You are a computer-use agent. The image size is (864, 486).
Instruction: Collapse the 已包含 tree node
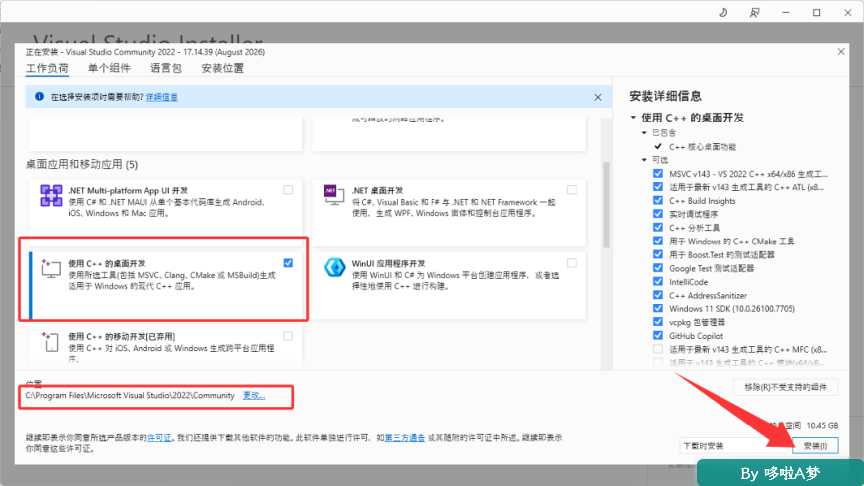point(644,133)
